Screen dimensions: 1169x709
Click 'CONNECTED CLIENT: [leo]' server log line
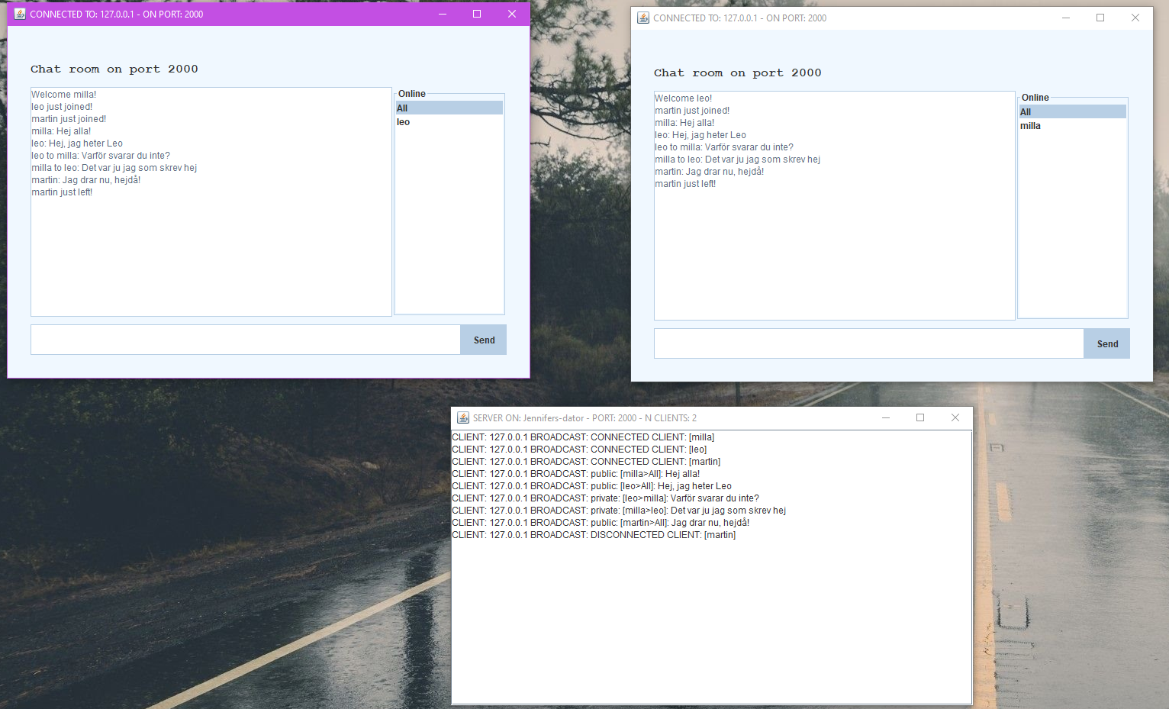pyautogui.click(x=579, y=450)
